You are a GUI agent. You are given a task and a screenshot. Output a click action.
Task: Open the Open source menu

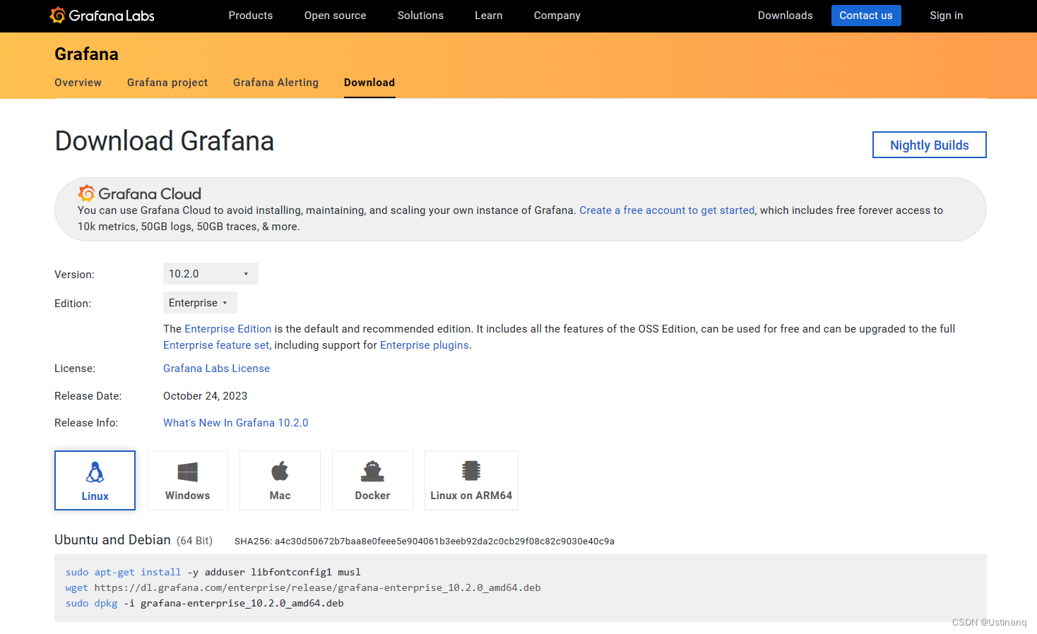point(335,16)
